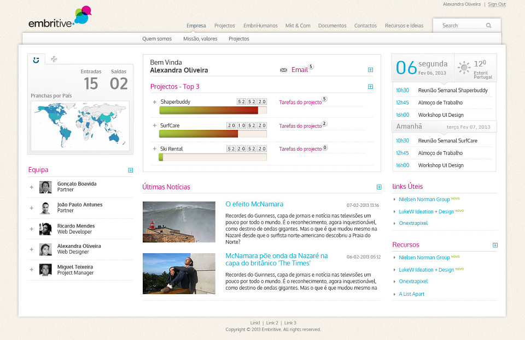Open Ski Rental Tarefas do projecto link

[300, 149]
